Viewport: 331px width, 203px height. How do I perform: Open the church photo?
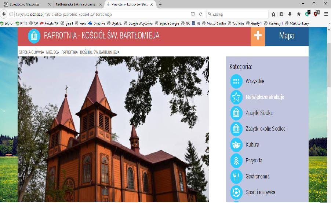click(113, 129)
